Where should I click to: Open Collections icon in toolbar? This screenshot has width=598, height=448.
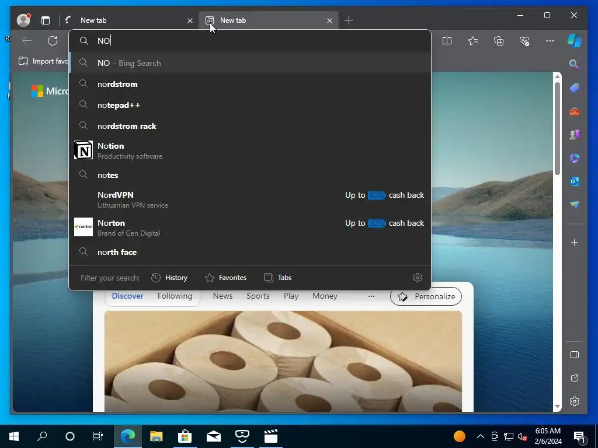point(499,41)
